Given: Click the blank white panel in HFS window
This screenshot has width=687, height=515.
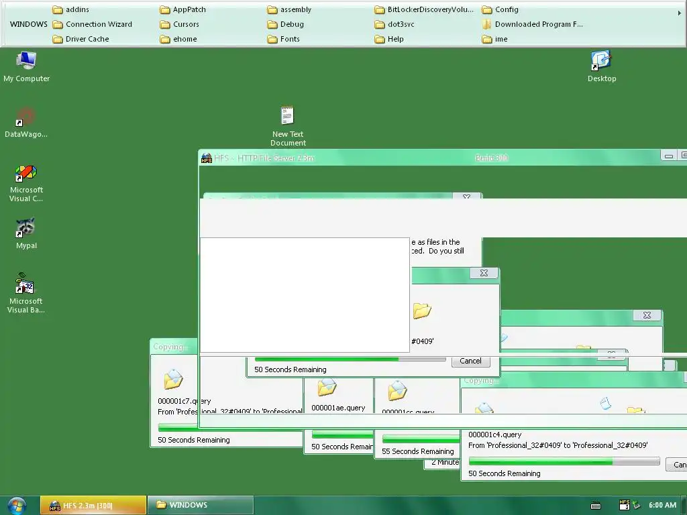Looking at the screenshot, I should pos(305,295).
